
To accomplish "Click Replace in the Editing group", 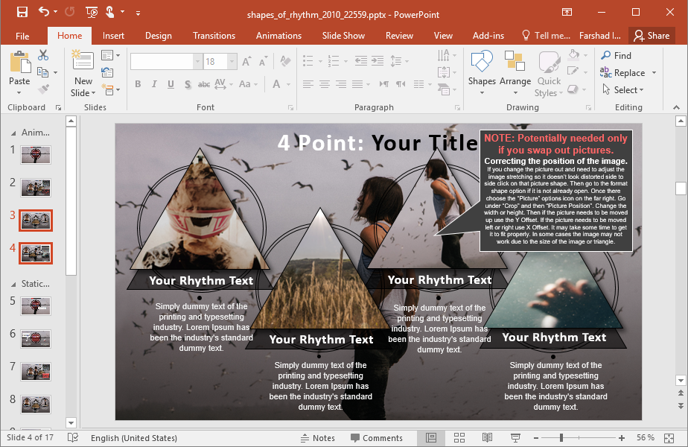I will 628,73.
